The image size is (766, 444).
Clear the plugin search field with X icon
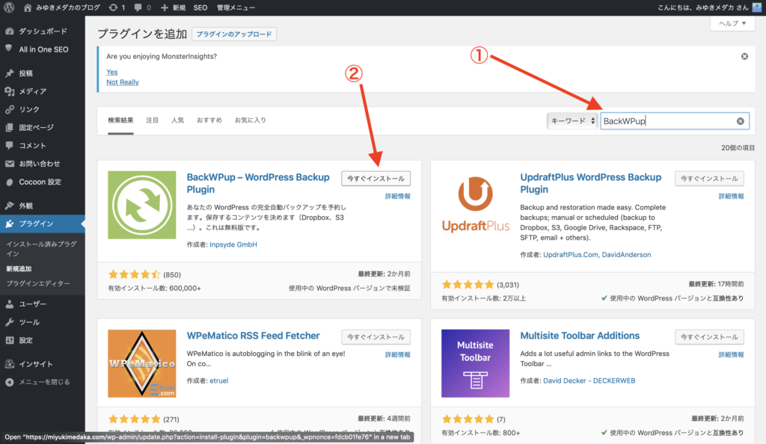pyautogui.click(x=740, y=121)
